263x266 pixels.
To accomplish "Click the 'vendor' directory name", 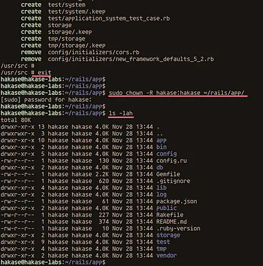I will click(166, 255).
